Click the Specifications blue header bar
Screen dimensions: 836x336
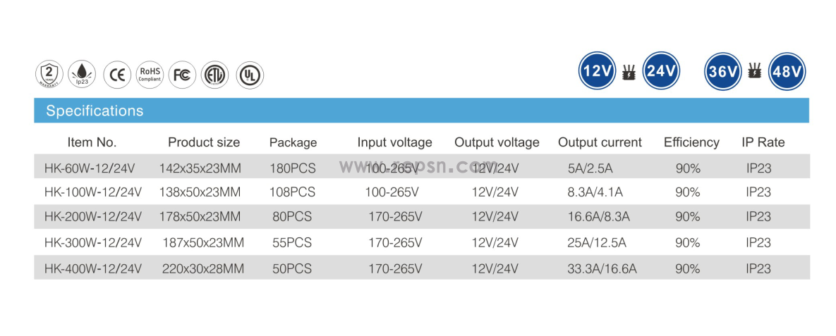[421, 110]
